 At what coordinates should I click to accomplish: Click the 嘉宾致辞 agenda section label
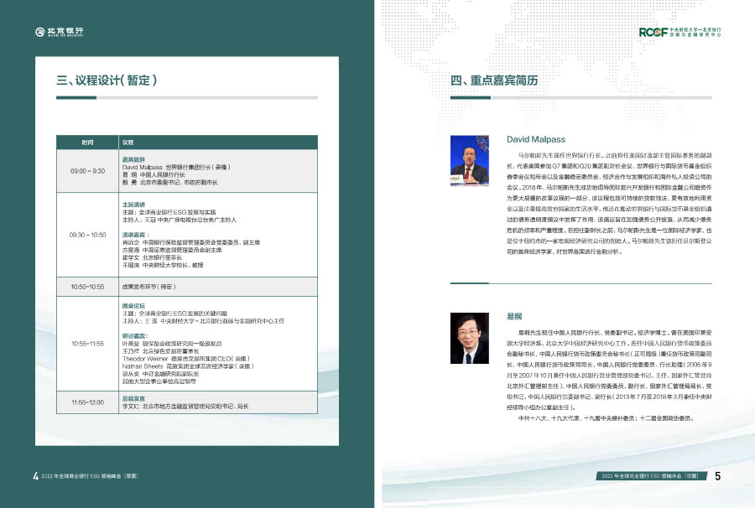(x=133, y=158)
